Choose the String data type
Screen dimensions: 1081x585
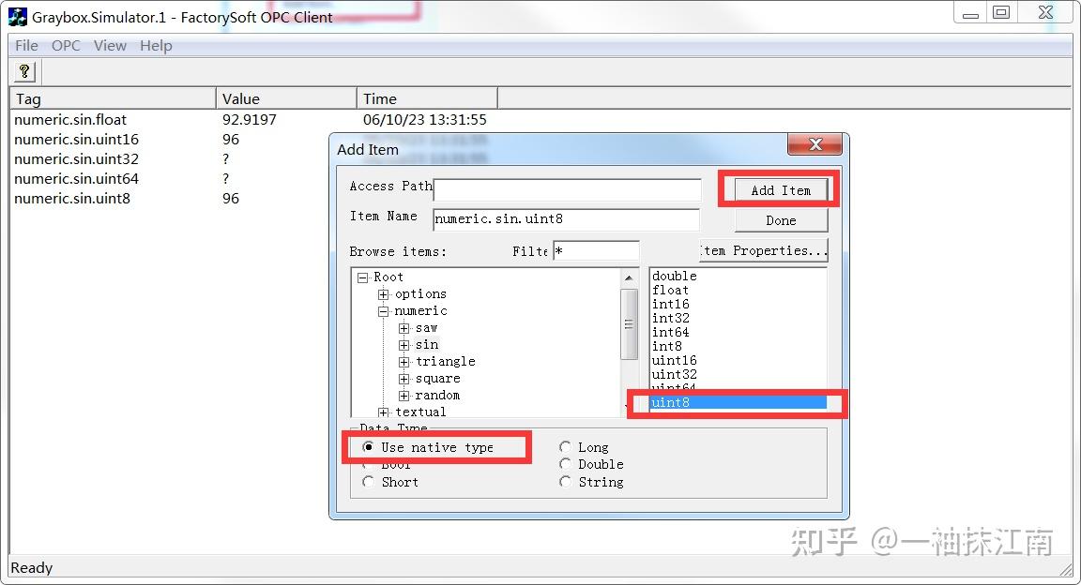pos(565,481)
